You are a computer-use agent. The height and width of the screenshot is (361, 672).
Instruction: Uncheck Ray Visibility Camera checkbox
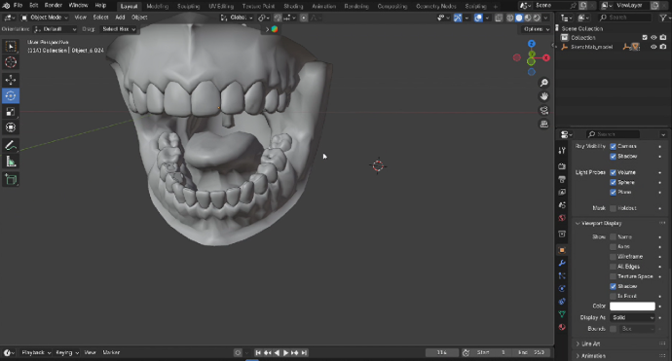[613, 147]
